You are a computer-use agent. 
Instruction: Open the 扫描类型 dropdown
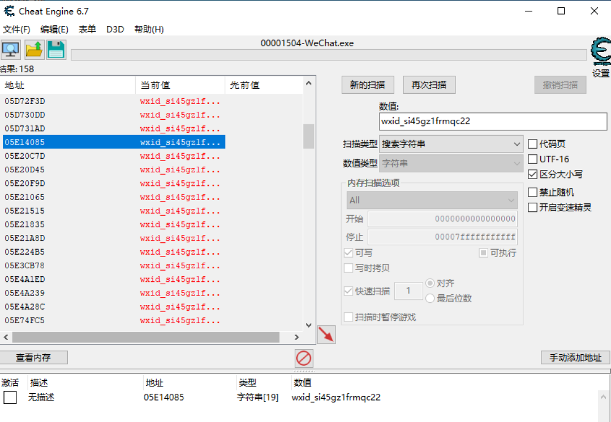451,144
